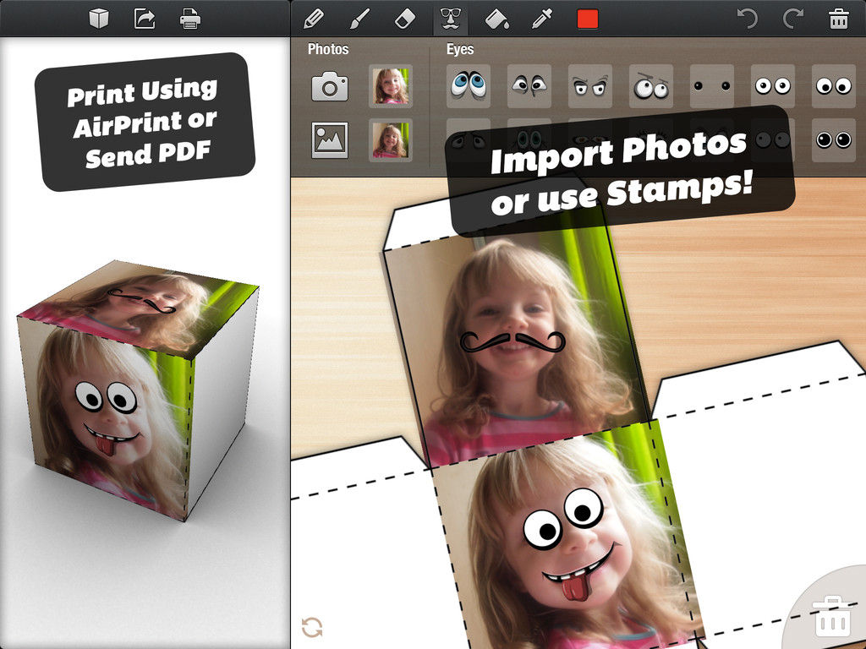This screenshot has height=649, width=866.
Task: Tap the Eyes section label
Action: (x=460, y=49)
